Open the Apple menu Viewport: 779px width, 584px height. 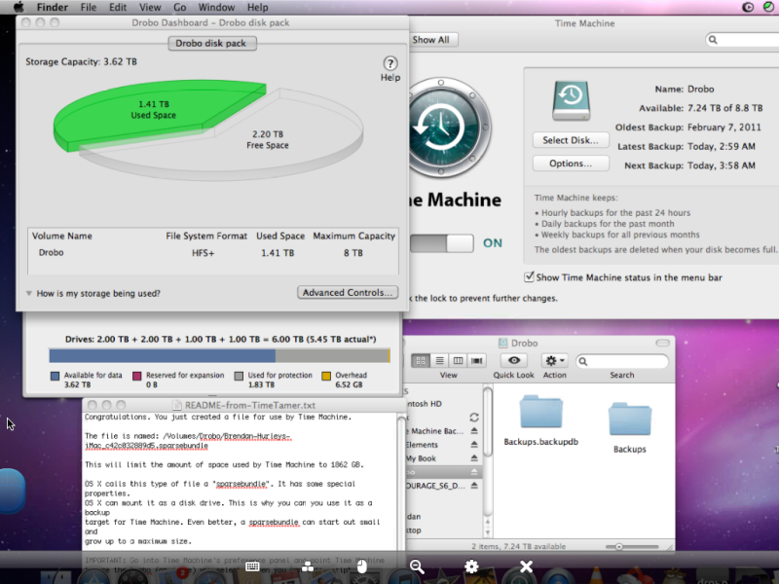pyautogui.click(x=19, y=7)
